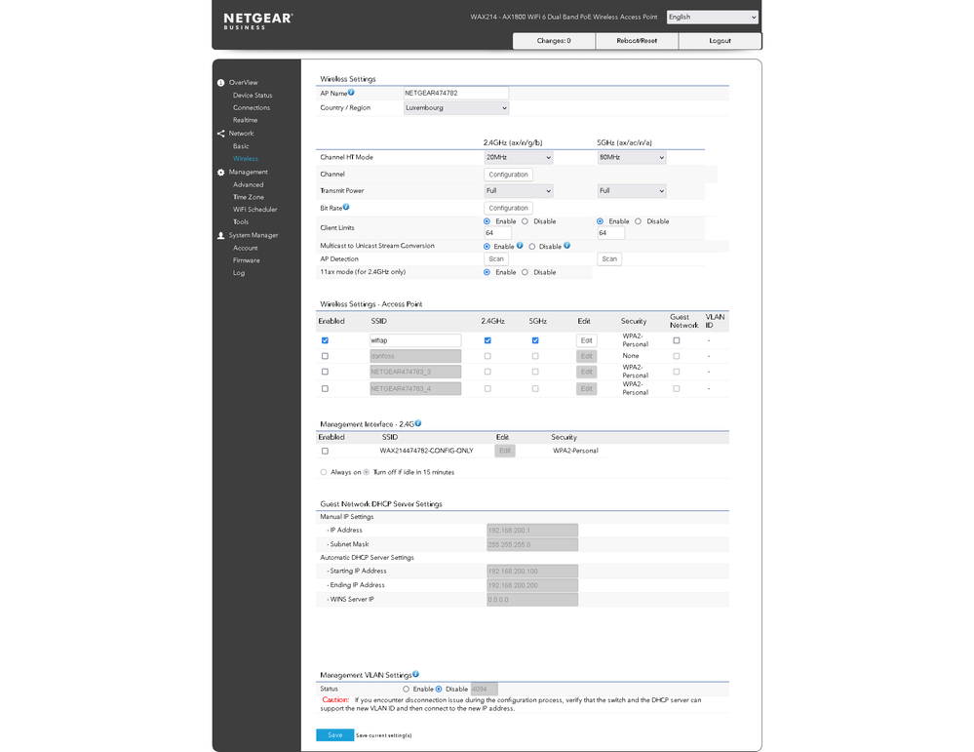Click the 2.4GHz client limit value field
974x752 pixels.
(497, 233)
